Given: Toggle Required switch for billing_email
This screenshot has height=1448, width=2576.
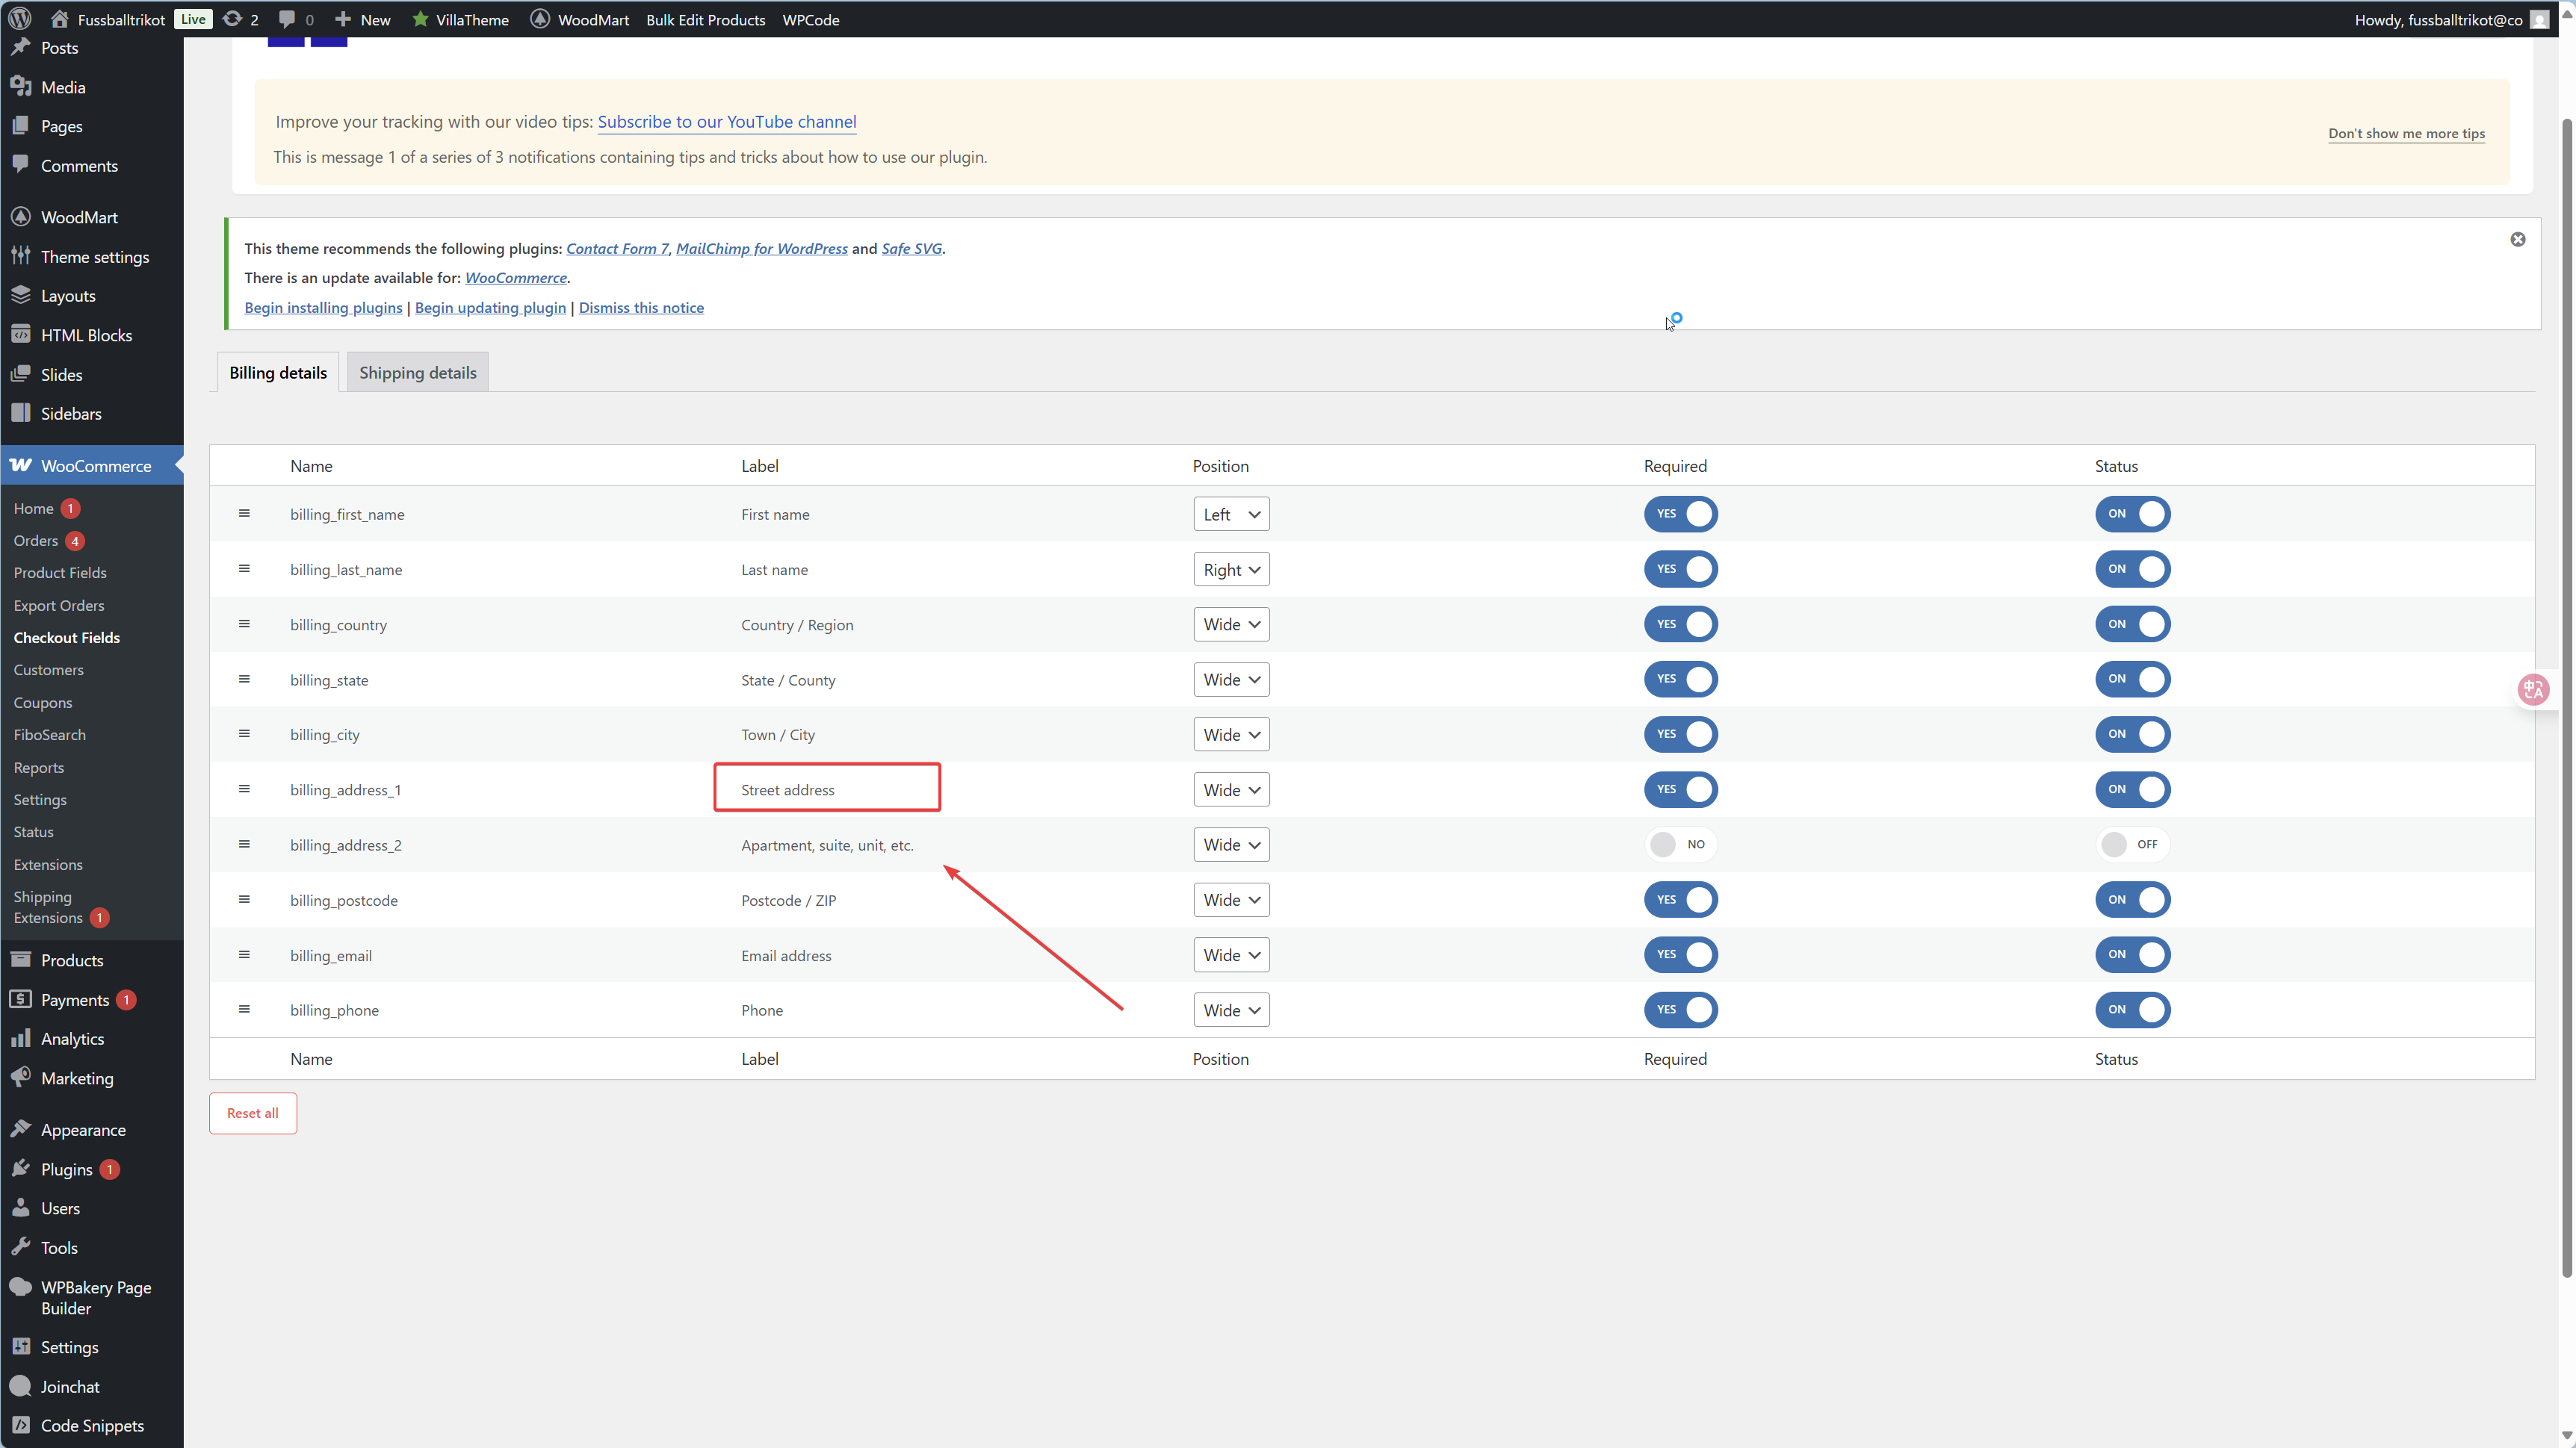Looking at the screenshot, I should [1680, 954].
